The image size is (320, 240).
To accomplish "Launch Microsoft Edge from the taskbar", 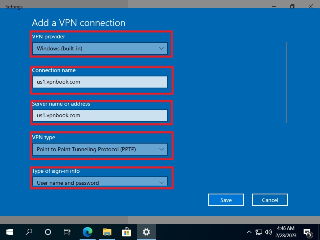I will (x=87, y=232).
